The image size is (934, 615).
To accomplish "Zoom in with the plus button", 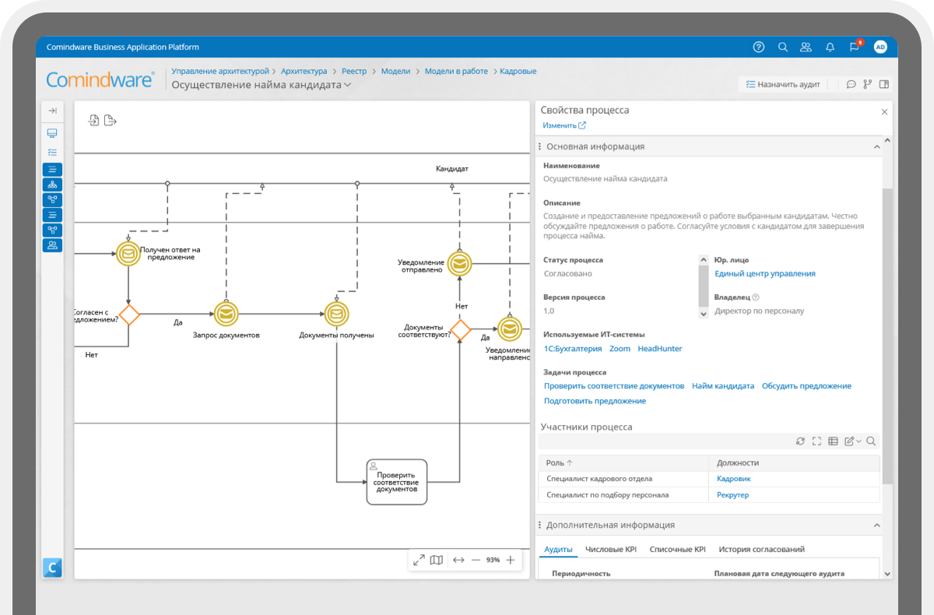I will pyautogui.click(x=511, y=560).
